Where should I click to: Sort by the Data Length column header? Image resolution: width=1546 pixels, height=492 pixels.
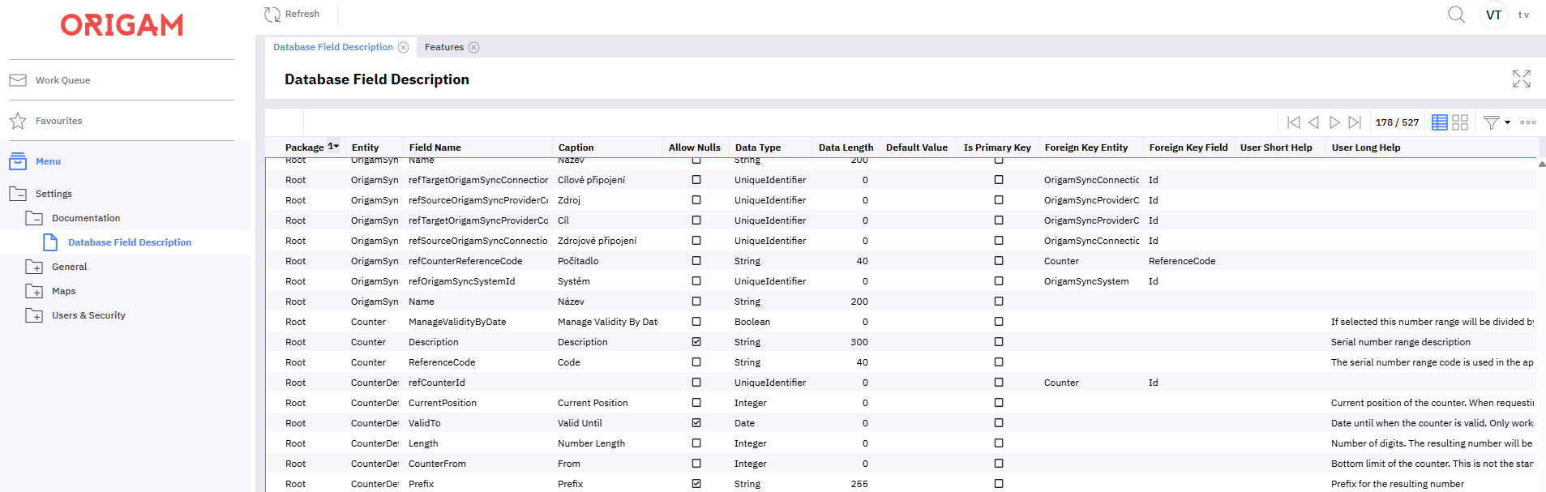[846, 148]
